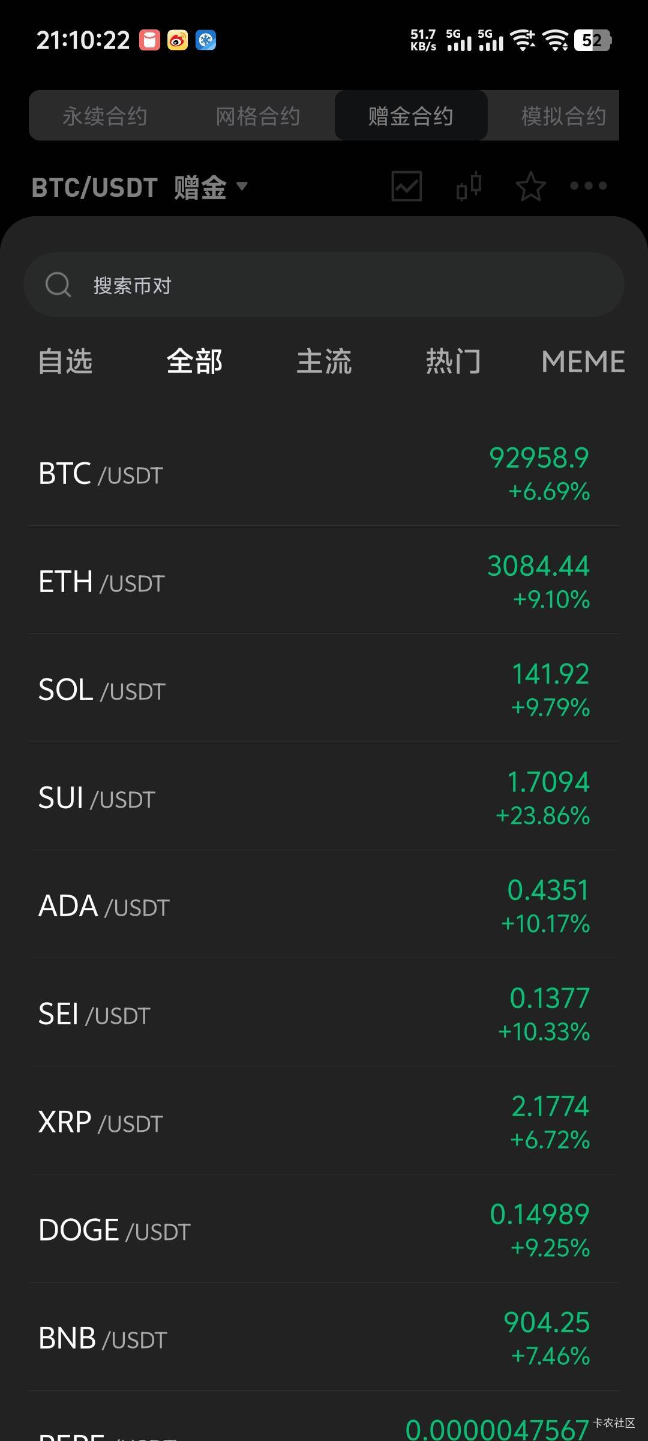Tap the Weibo notification icon
Screen dimensions: 648x1441
pos(177,40)
